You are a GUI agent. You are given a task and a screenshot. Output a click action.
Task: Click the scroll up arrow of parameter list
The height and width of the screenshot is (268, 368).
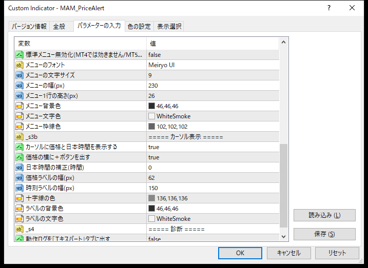pos(283,43)
